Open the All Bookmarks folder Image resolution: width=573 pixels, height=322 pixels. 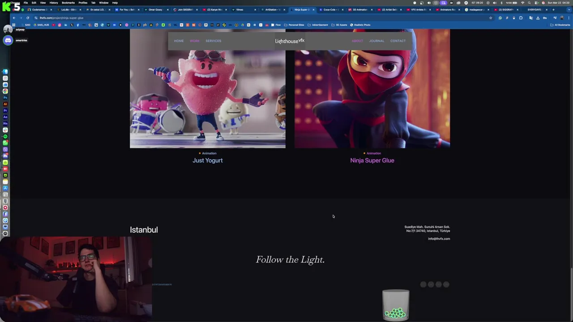(x=560, y=25)
